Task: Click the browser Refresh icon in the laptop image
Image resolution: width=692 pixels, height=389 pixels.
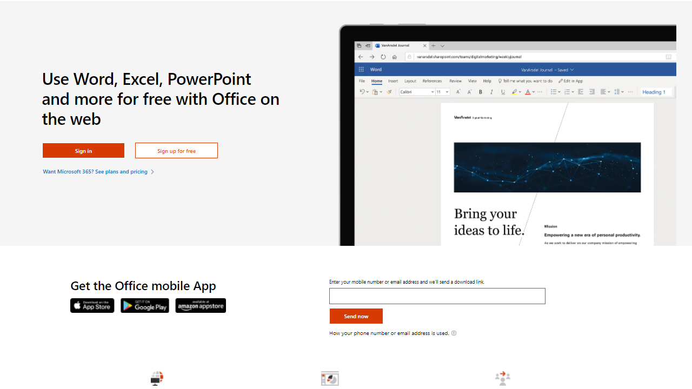Action: point(383,57)
